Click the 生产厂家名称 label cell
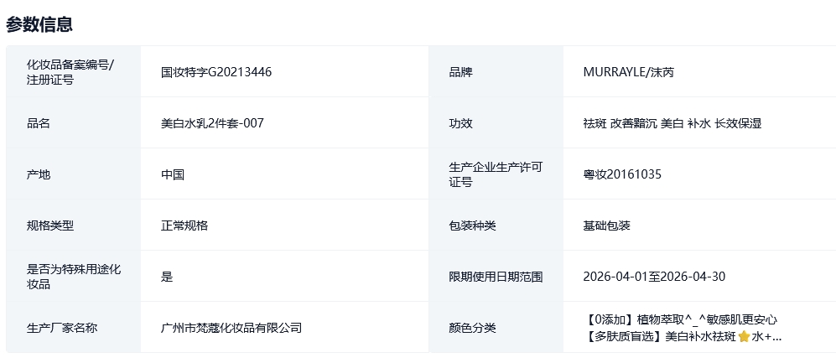 (x=62, y=328)
